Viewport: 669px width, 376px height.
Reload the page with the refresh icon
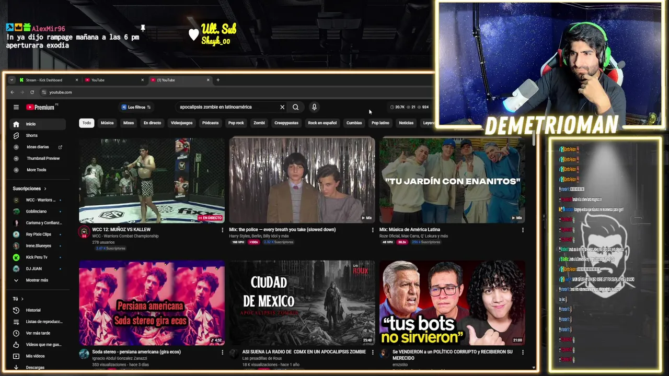tap(32, 92)
